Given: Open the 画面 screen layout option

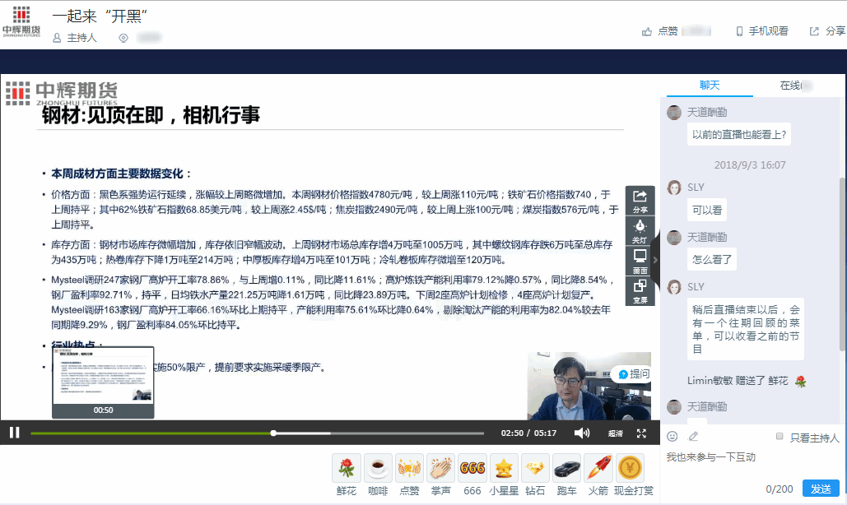Looking at the screenshot, I should click(x=640, y=261).
